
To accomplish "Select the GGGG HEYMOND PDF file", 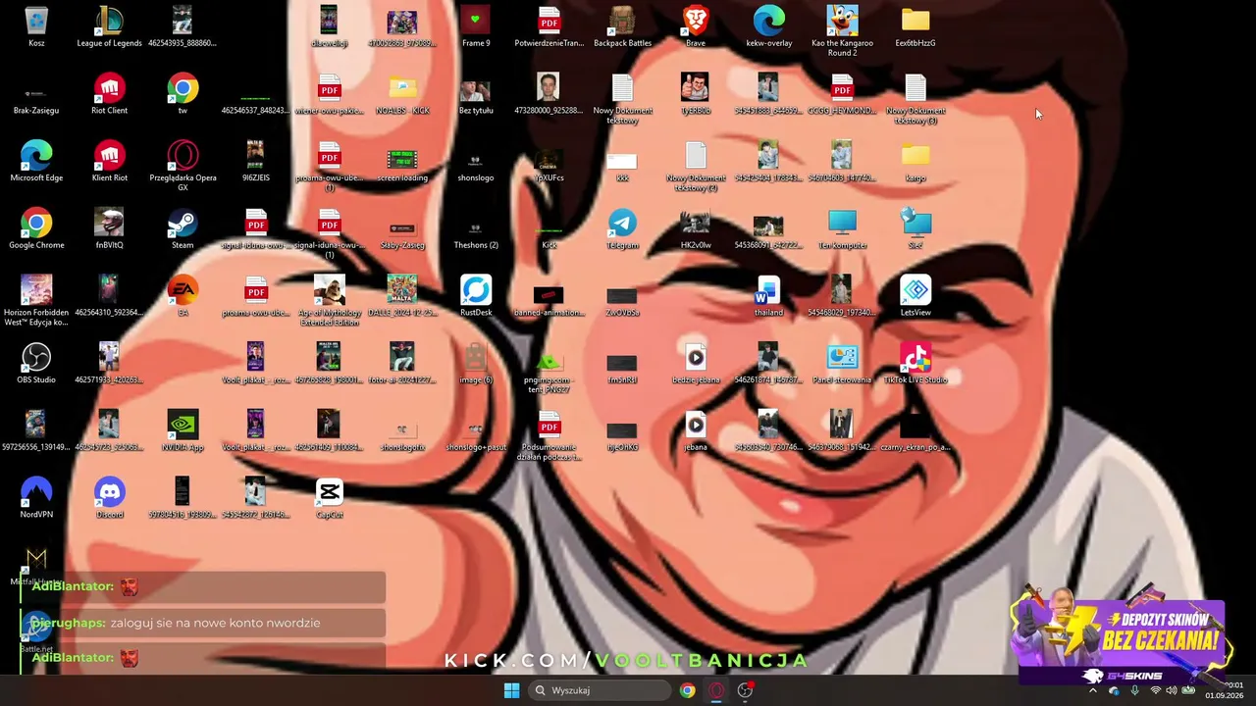I will pos(842,95).
